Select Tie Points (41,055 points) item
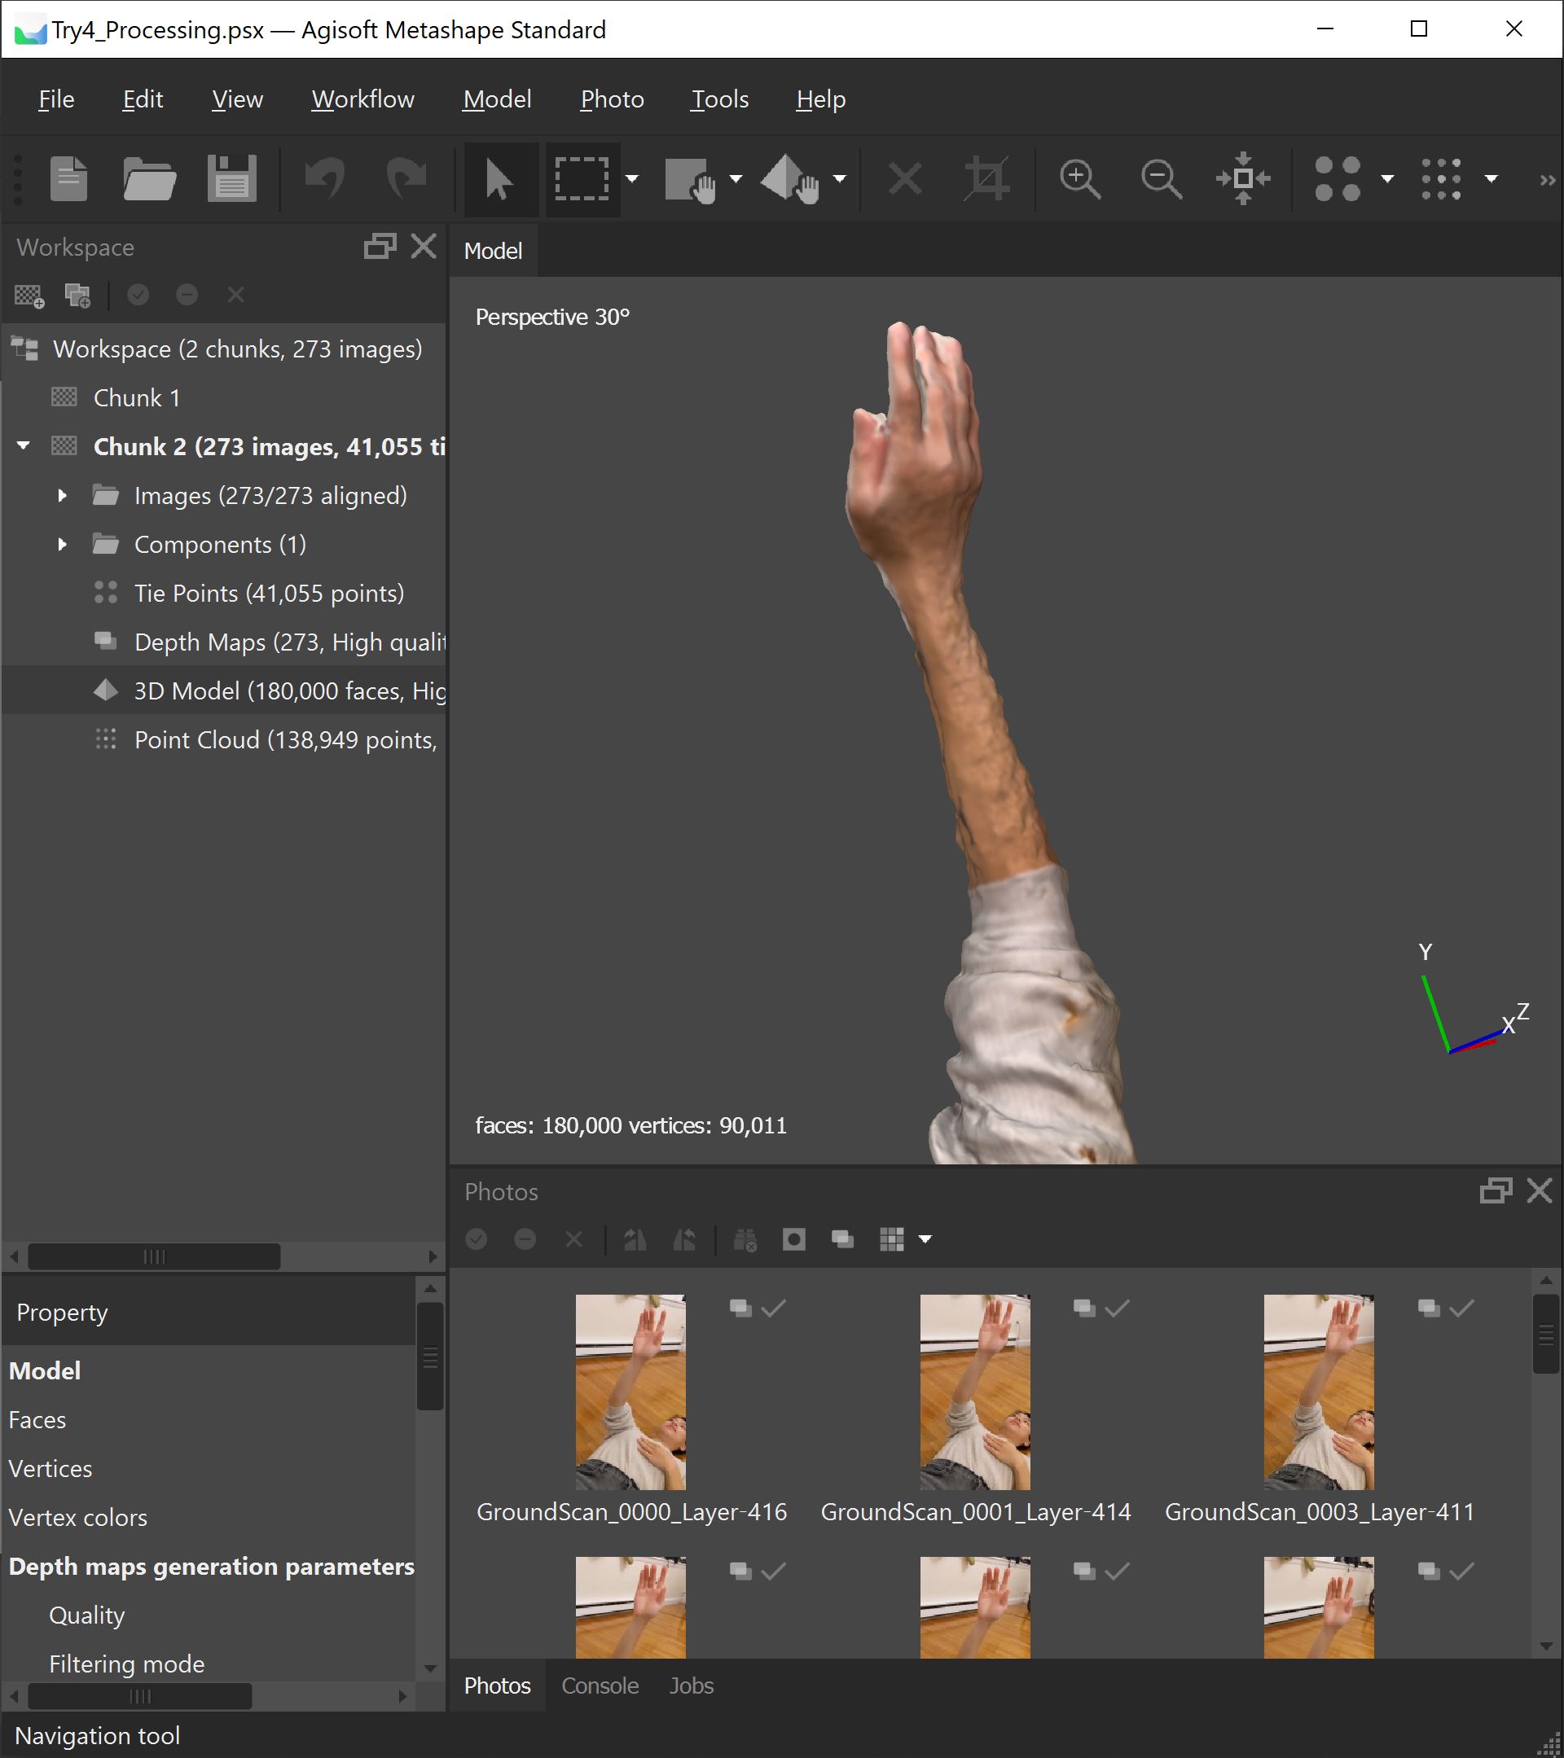The height and width of the screenshot is (1758, 1564). pos(270,594)
